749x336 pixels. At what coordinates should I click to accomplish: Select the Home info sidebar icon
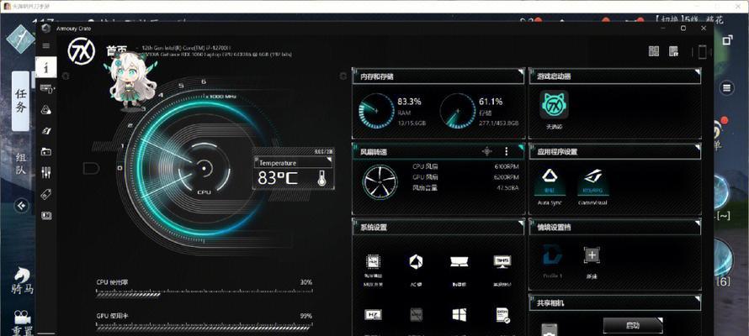[x=45, y=68]
